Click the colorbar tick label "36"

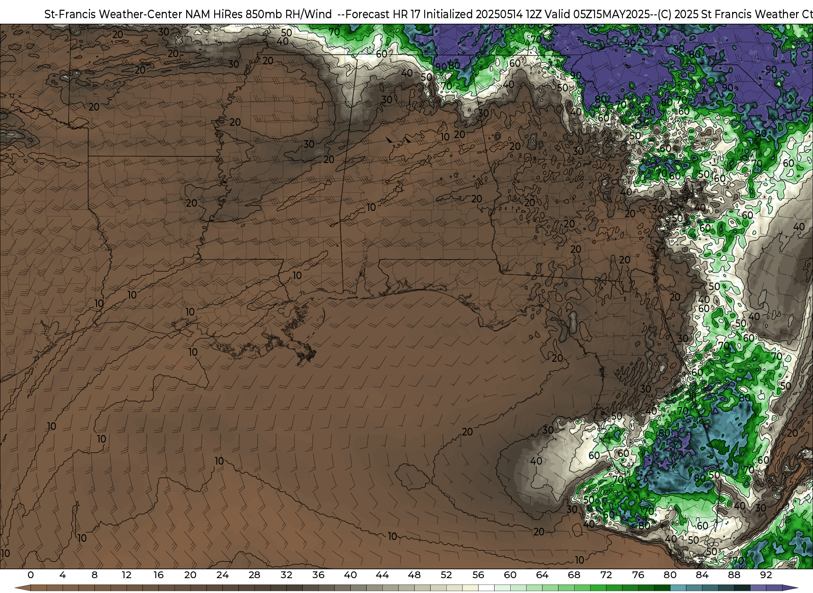click(x=318, y=575)
